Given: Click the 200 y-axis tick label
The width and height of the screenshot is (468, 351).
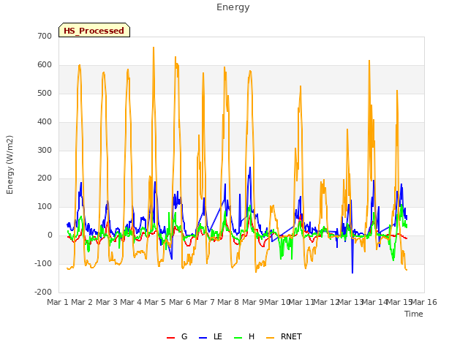Looking at the screenshot, I should click(x=45, y=178).
